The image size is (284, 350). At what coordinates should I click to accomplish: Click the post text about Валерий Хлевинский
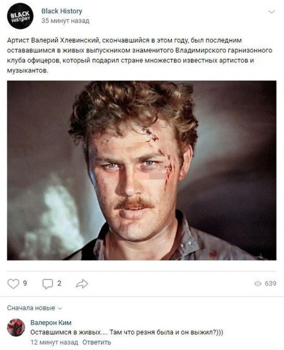(140, 55)
